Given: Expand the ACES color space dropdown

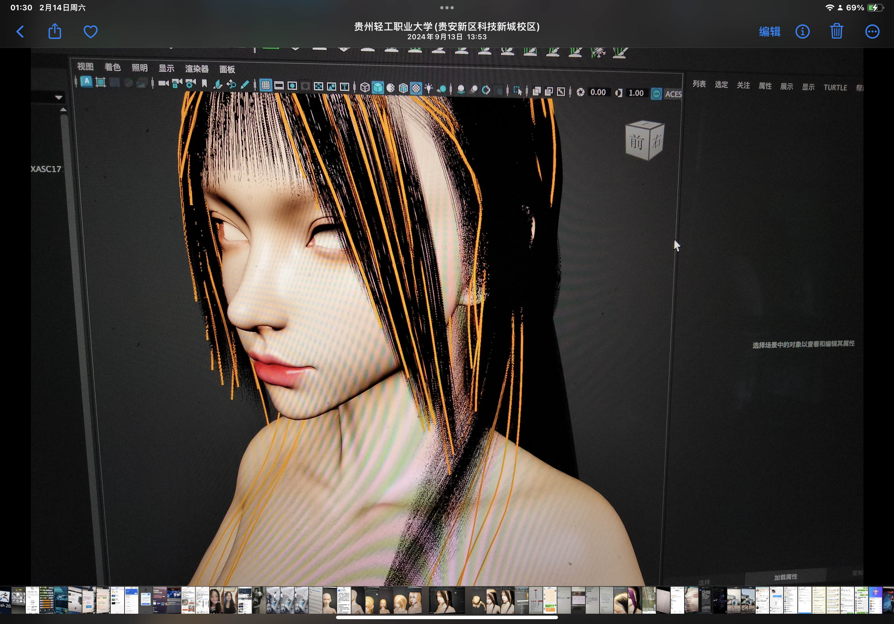Looking at the screenshot, I should [673, 94].
